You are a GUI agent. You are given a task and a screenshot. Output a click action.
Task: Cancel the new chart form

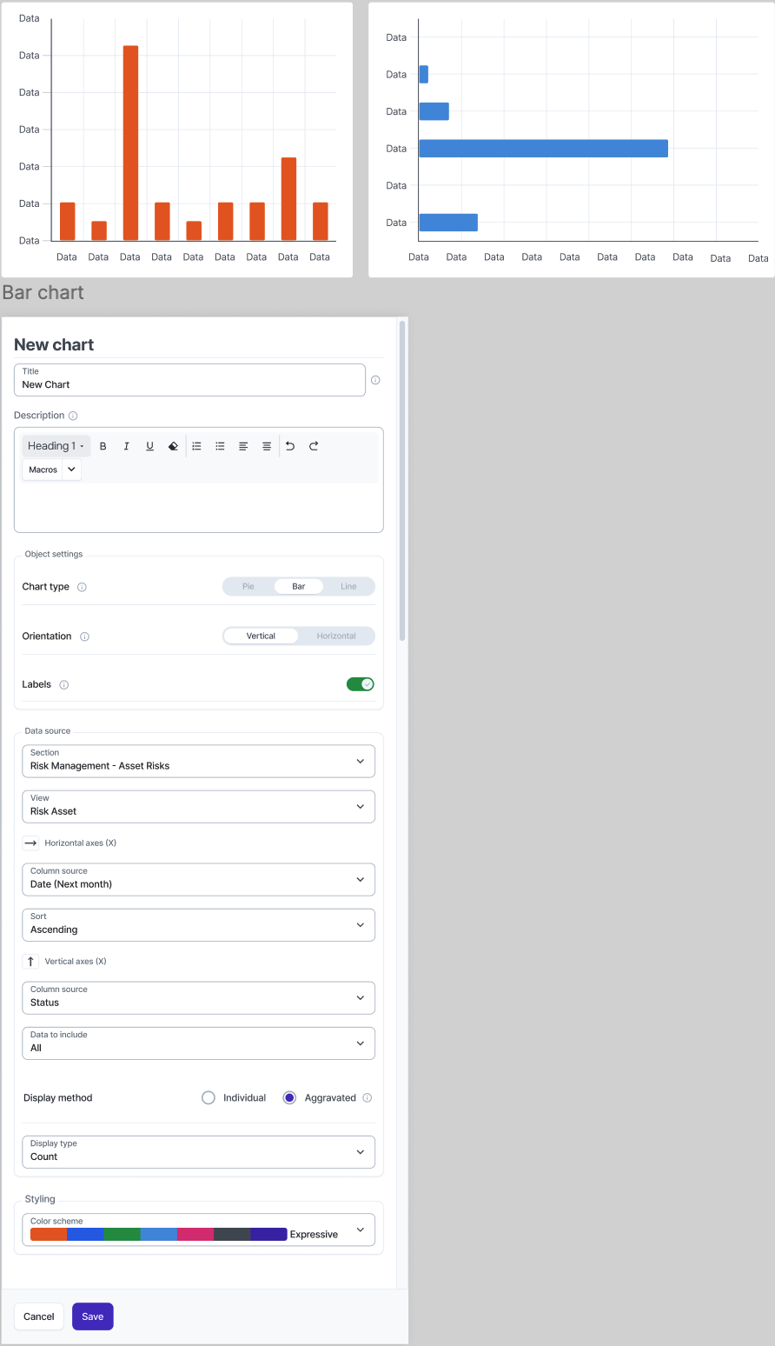coord(39,1316)
